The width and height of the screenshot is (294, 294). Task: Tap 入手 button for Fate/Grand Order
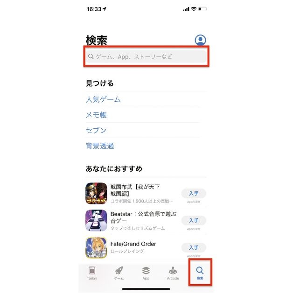[x=194, y=247]
